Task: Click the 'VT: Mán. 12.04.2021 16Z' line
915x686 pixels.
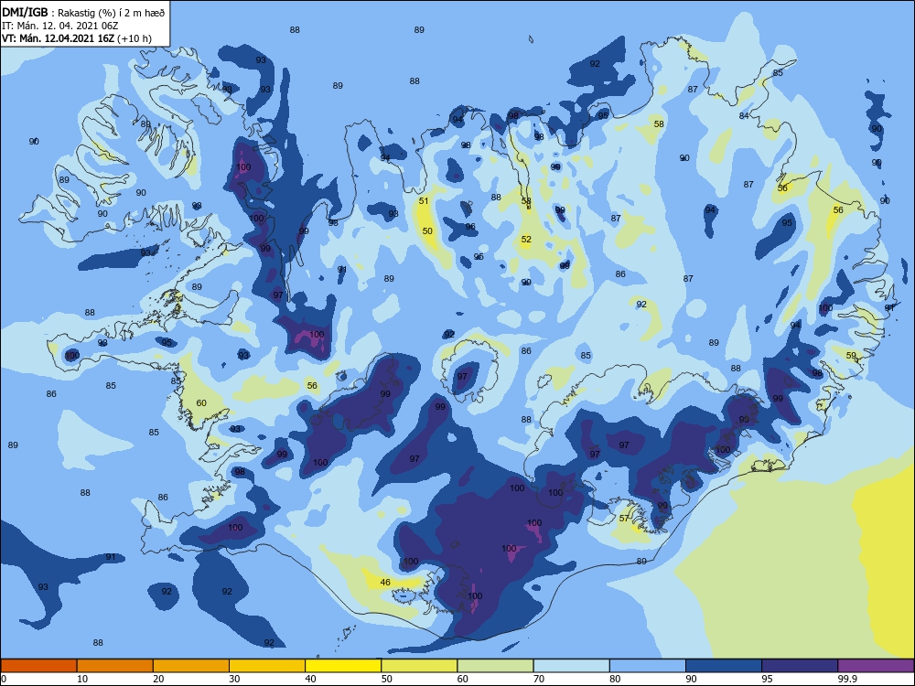Action: tap(77, 38)
